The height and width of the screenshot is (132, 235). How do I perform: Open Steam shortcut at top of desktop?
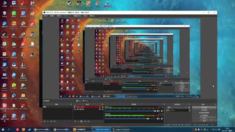[x=70, y=4]
